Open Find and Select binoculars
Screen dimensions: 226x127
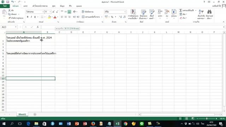coord(209,14)
